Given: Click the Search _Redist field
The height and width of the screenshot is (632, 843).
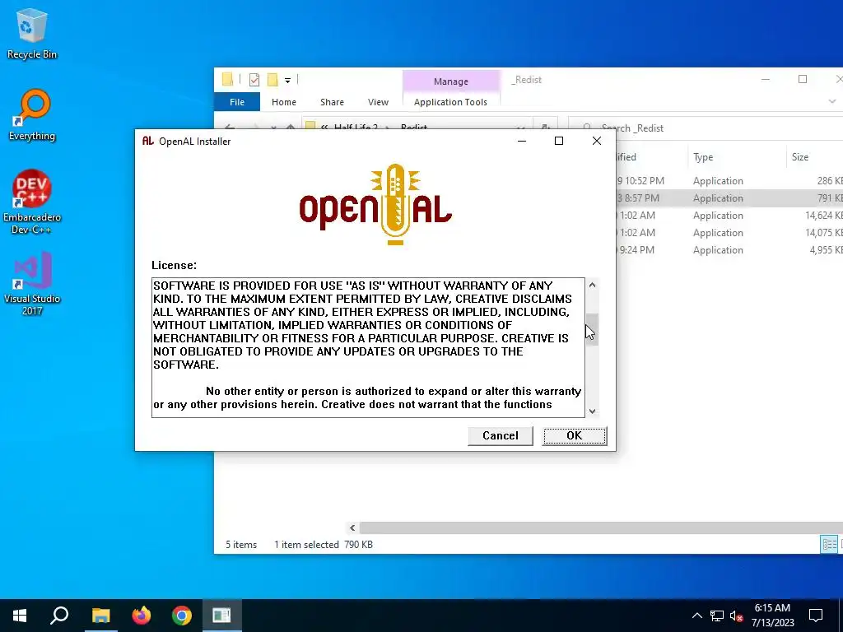Looking at the screenshot, I should point(706,128).
